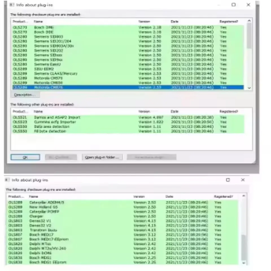Select the Caterpillar ADEM4/5 row
The width and height of the screenshot is (271, 271).
pyautogui.click(x=123, y=202)
